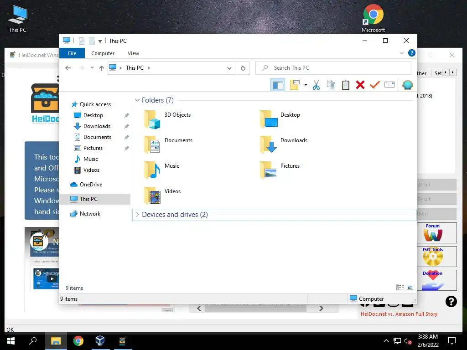Image resolution: width=467 pixels, height=350 pixels.
Task: Open Customize Quick Access Toolbar dropdown
Action: tap(100, 41)
